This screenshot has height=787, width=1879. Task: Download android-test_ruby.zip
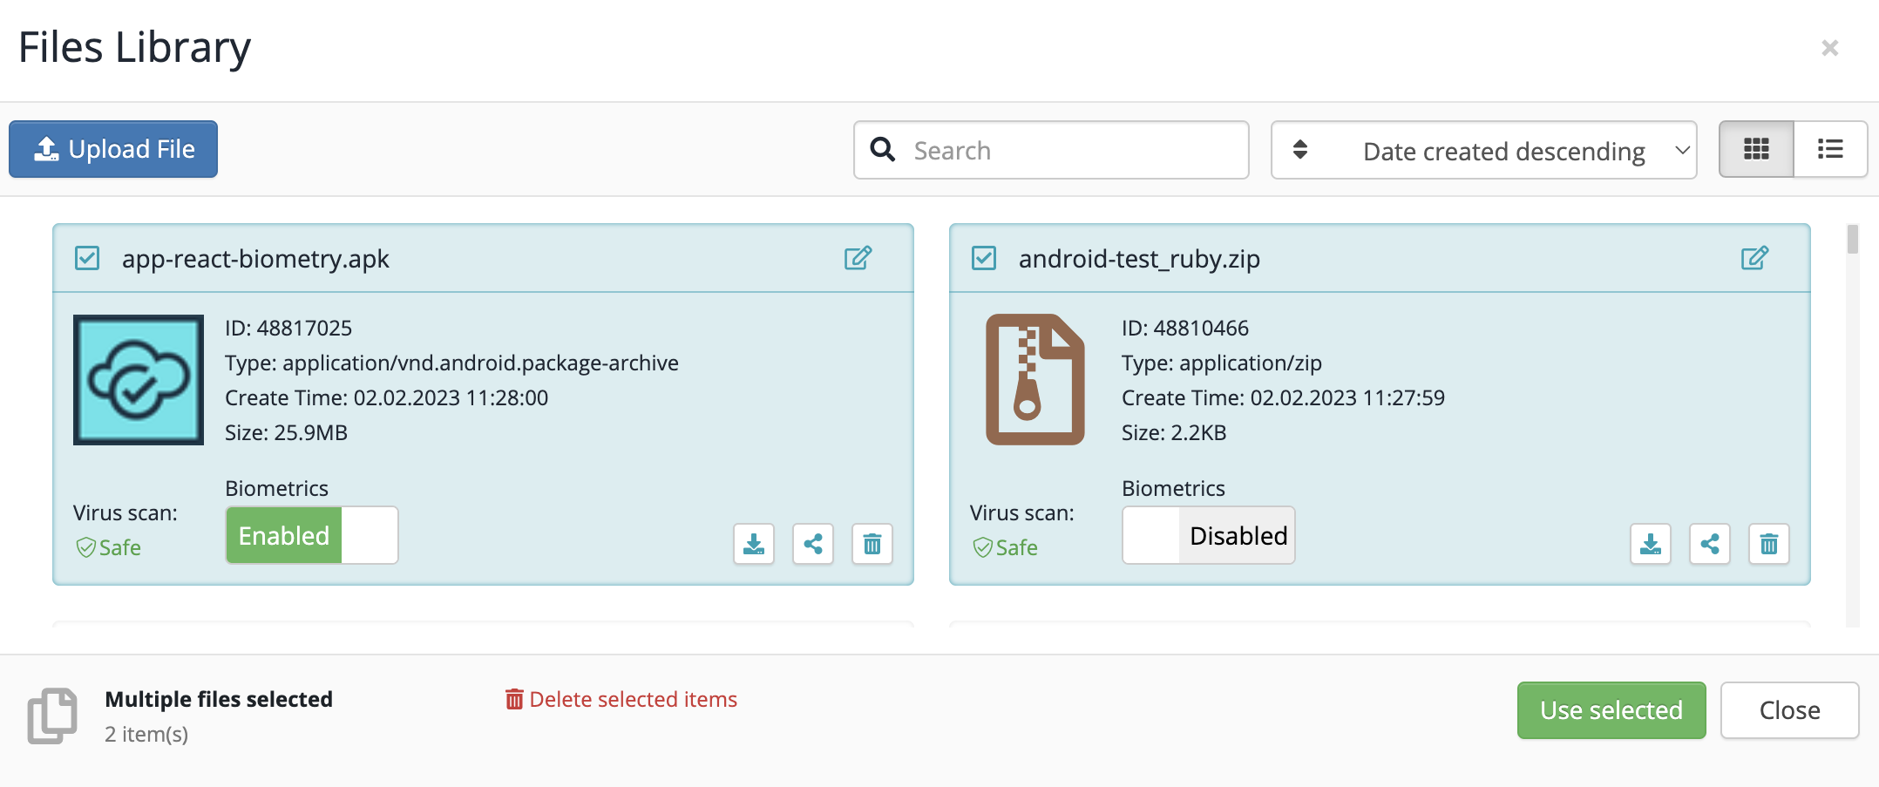coord(1650,543)
